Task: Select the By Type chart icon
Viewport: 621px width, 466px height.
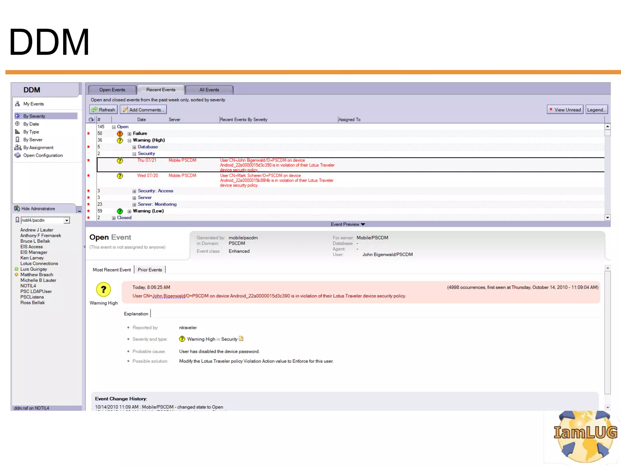Action: pyautogui.click(x=17, y=132)
